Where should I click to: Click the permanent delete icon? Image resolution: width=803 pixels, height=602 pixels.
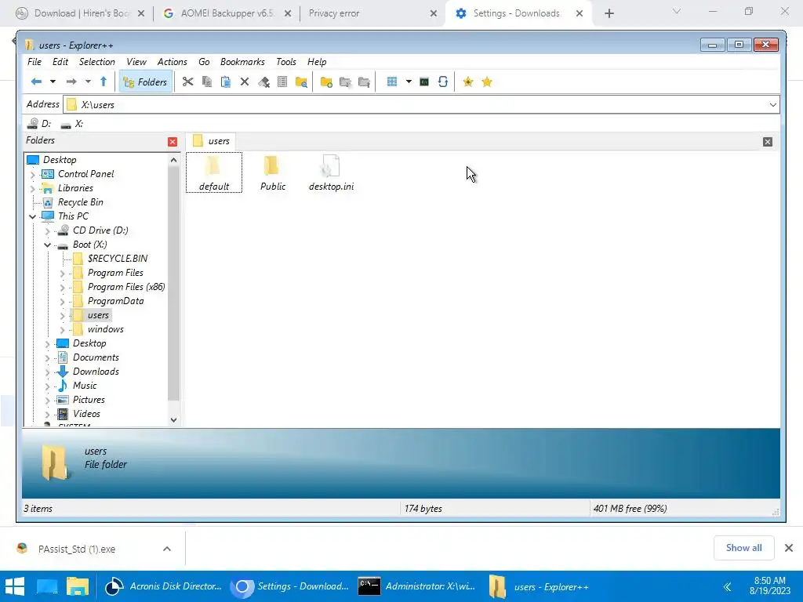(263, 82)
